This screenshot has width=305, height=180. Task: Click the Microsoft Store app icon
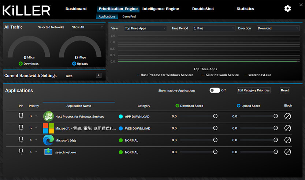48,128
